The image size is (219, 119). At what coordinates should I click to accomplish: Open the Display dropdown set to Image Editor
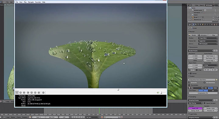(x=208, y=38)
